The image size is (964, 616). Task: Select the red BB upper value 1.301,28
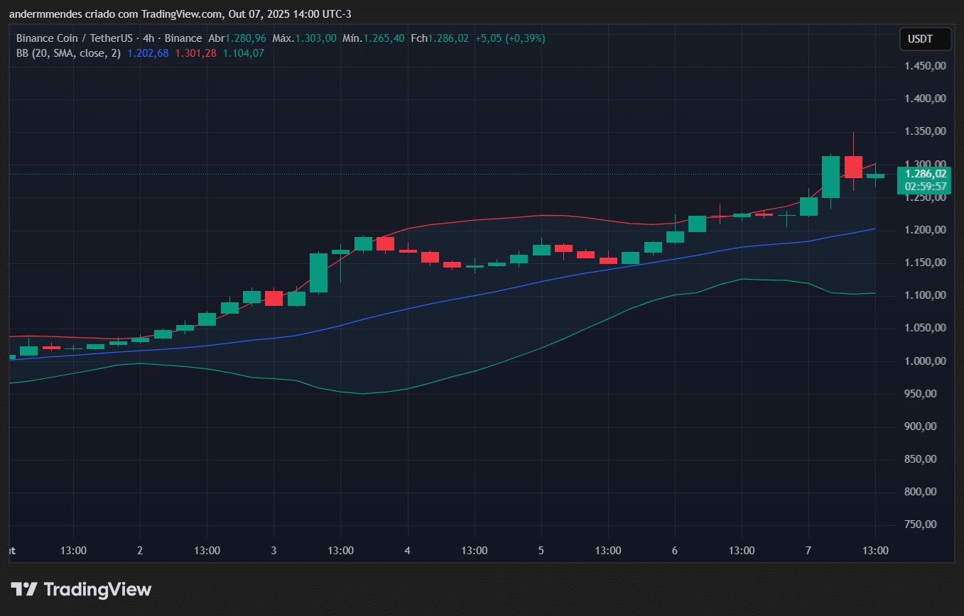coord(195,53)
